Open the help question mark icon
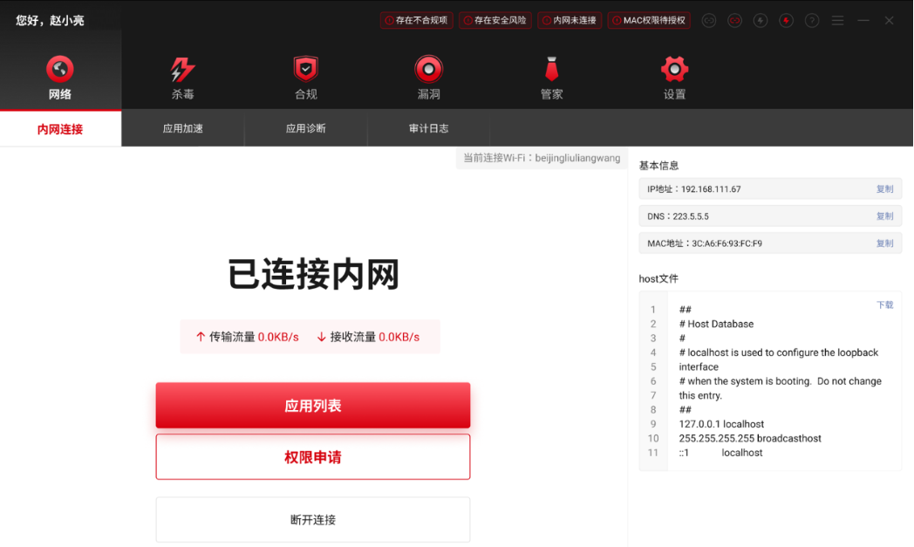914x547 pixels. coord(811,20)
